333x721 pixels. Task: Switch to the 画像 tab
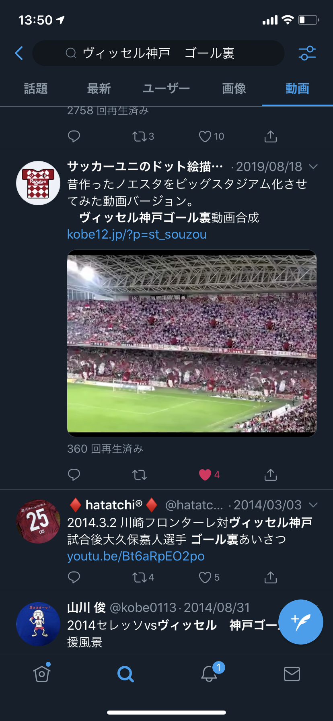point(234,89)
